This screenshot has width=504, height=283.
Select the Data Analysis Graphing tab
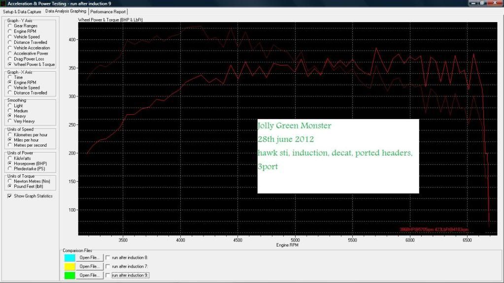tap(66, 11)
